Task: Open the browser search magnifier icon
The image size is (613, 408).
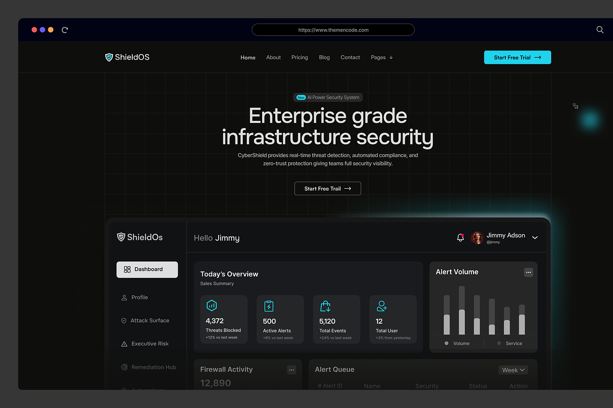Action: pos(600,30)
